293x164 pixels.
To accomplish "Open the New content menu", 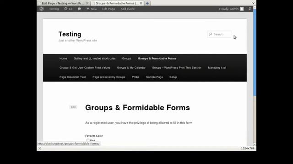I will 92,9.
